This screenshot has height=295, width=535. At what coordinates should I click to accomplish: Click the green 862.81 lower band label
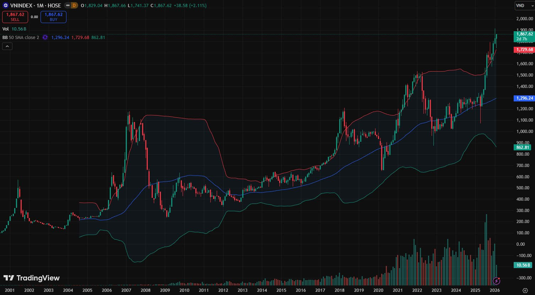click(522, 147)
